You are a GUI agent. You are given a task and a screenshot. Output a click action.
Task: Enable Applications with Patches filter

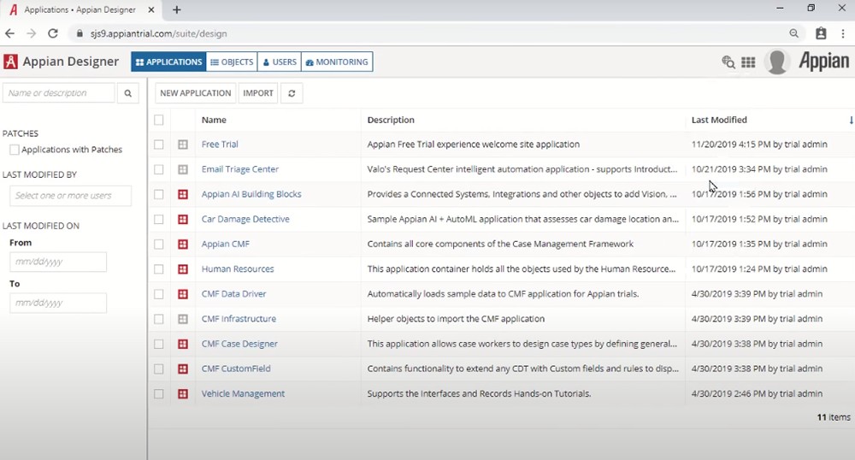[15, 150]
